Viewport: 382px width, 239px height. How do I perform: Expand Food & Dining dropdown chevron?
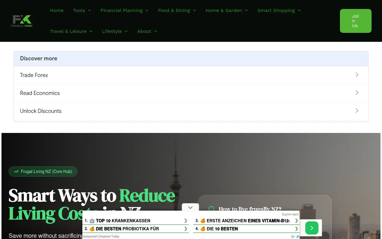click(195, 10)
